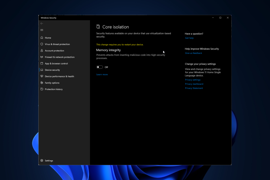Click the Settings gear icon
The width and height of the screenshot is (270, 180).
tap(42, 160)
